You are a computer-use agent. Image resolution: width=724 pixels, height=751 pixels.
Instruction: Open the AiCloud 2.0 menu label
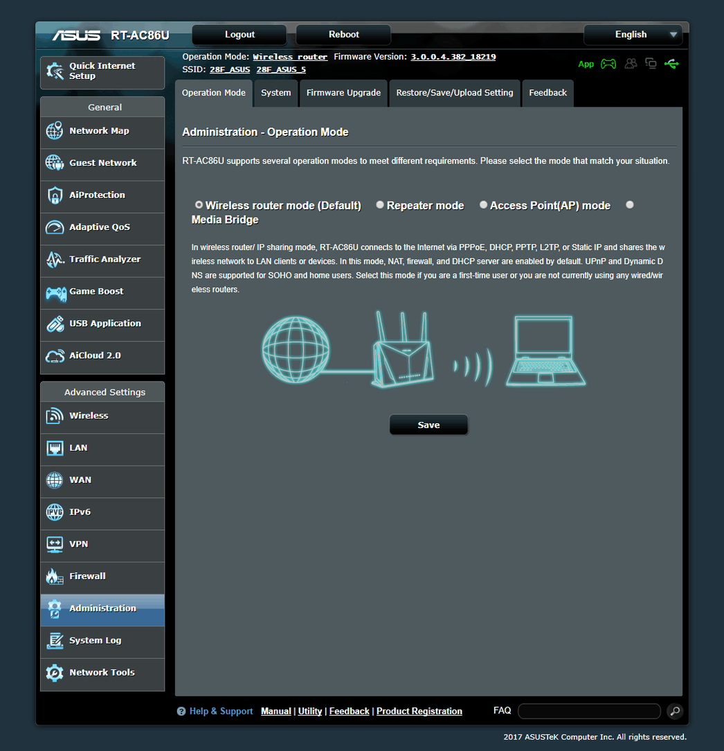point(95,356)
